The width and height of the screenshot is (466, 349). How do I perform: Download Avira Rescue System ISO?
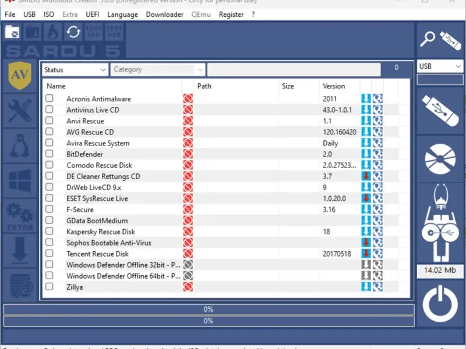coord(366,143)
